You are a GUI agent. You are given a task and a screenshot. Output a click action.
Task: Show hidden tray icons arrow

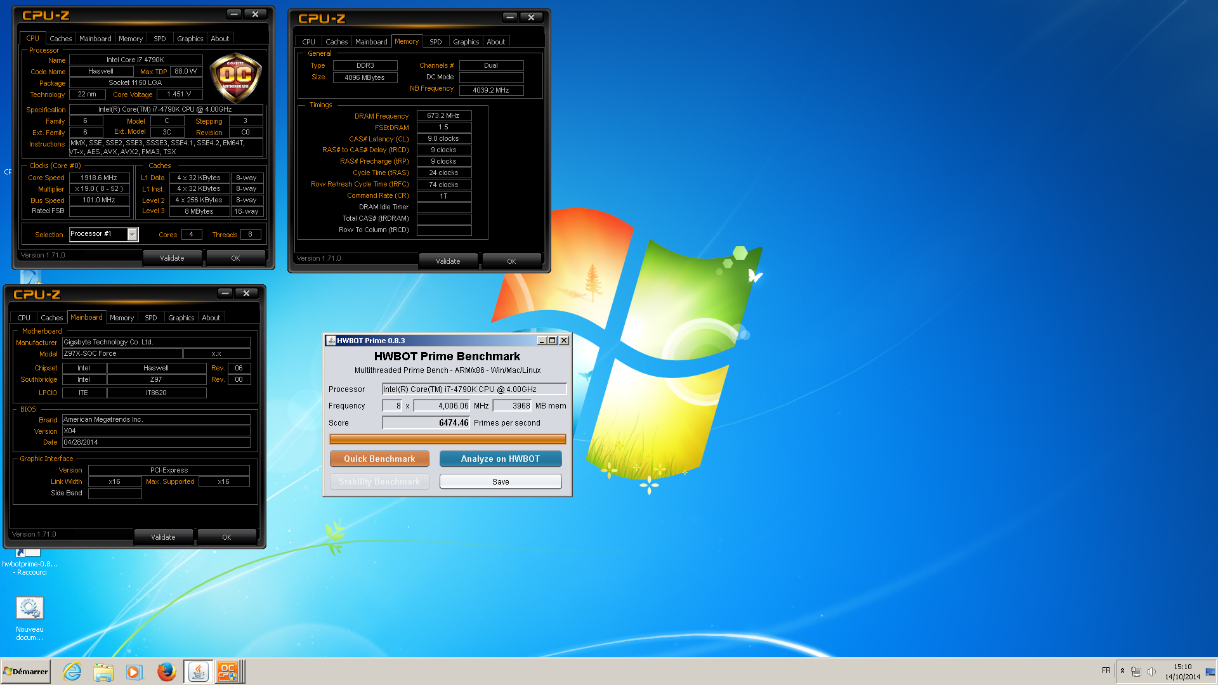click(1122, 670)
